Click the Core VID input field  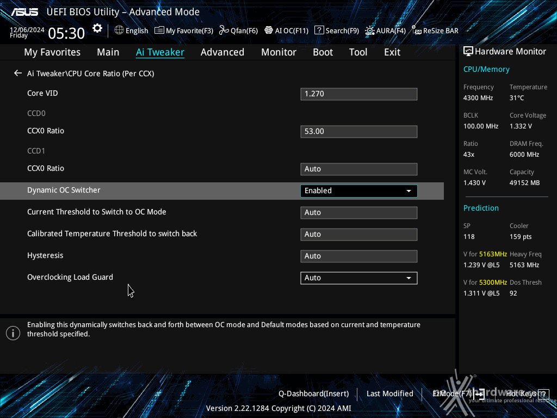click(x=359, y=94)
